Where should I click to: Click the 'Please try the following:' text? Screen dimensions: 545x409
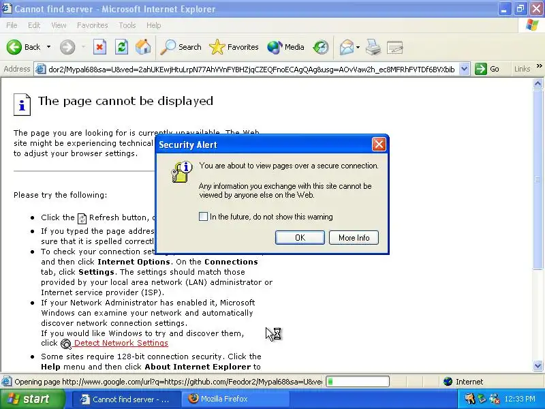pos(61,195)
